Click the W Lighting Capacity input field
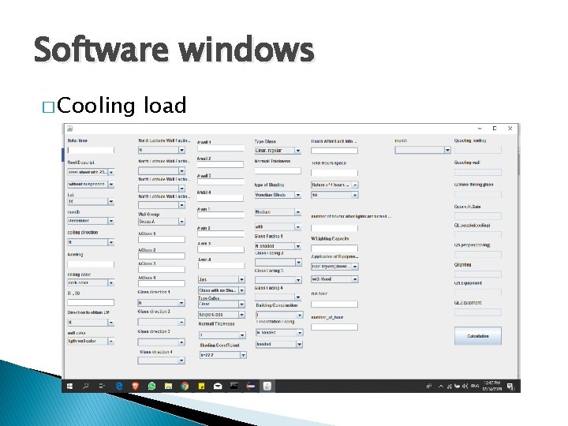 click(334, 248)
